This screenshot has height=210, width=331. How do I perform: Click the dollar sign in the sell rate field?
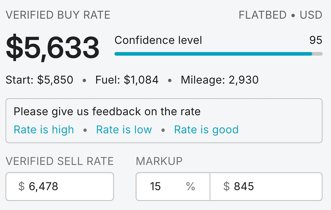(x=21, y=187)
